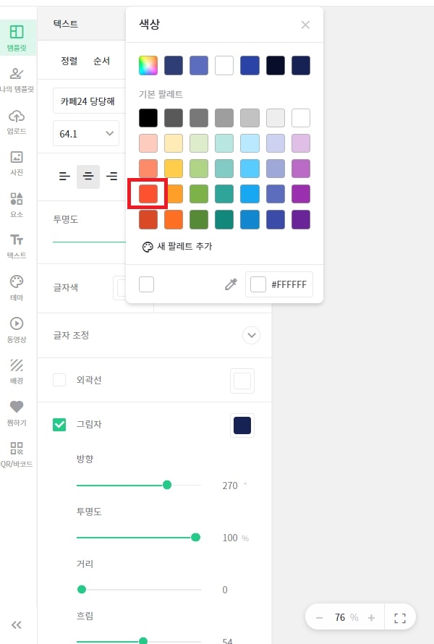
Task: Align text center
Action: click(x=88, y=177)
